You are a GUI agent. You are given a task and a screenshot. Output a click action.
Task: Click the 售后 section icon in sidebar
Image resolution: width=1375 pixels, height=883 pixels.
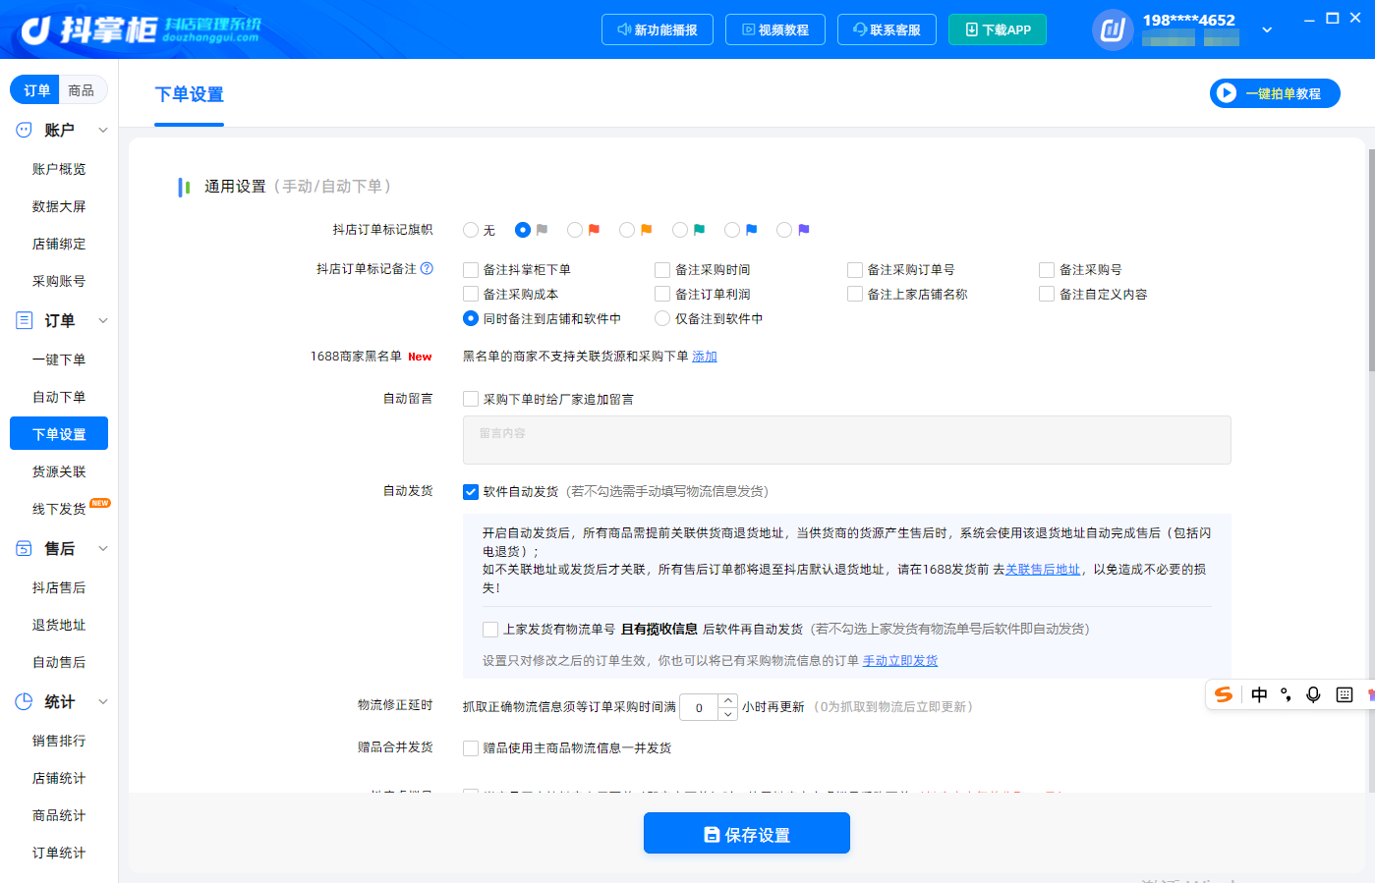point(24,548)
